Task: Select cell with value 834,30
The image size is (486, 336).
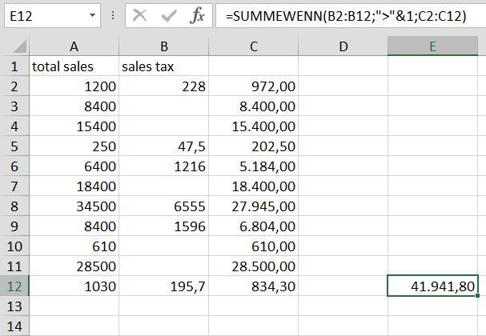Action: 254,286
